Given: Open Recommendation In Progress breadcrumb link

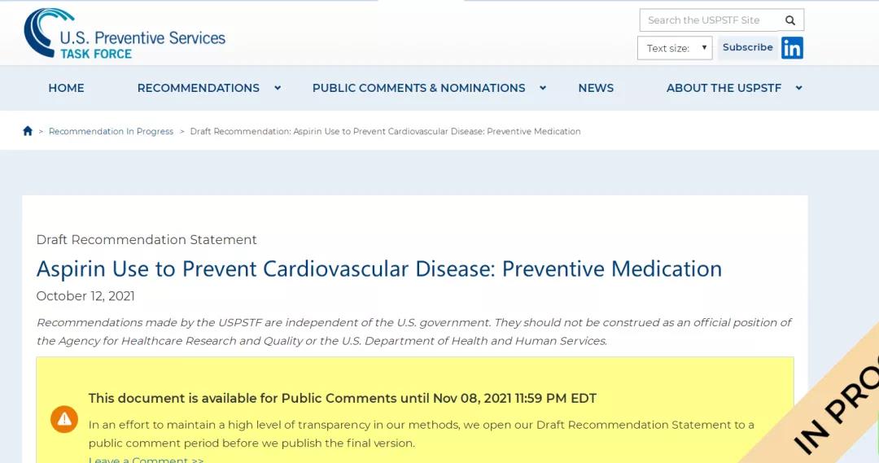Looking at the screenshot, I should point(111,131).
